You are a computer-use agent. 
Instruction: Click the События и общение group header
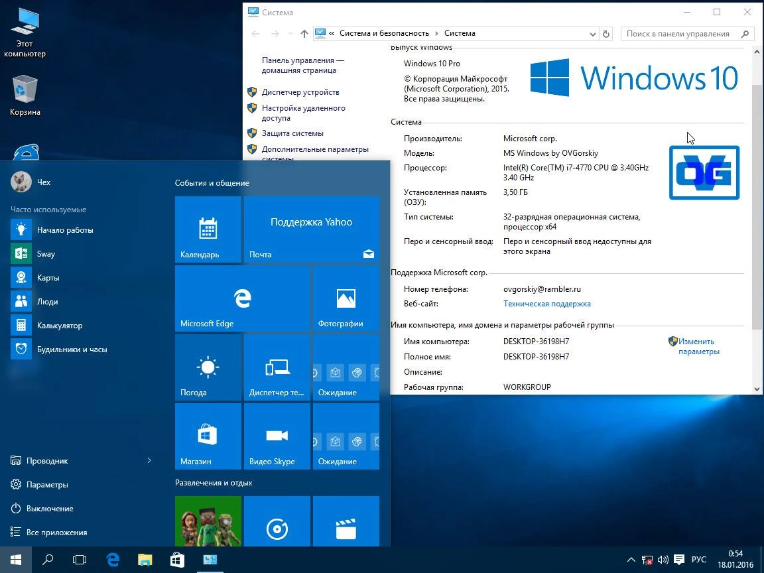tap(212, 183)
